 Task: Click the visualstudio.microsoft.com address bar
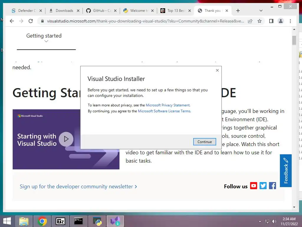point(145,21)
